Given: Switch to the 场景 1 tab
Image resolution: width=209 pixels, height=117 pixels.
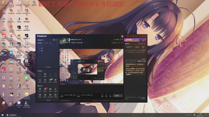Looking at the screenshot, I should (x=51, y=43).
